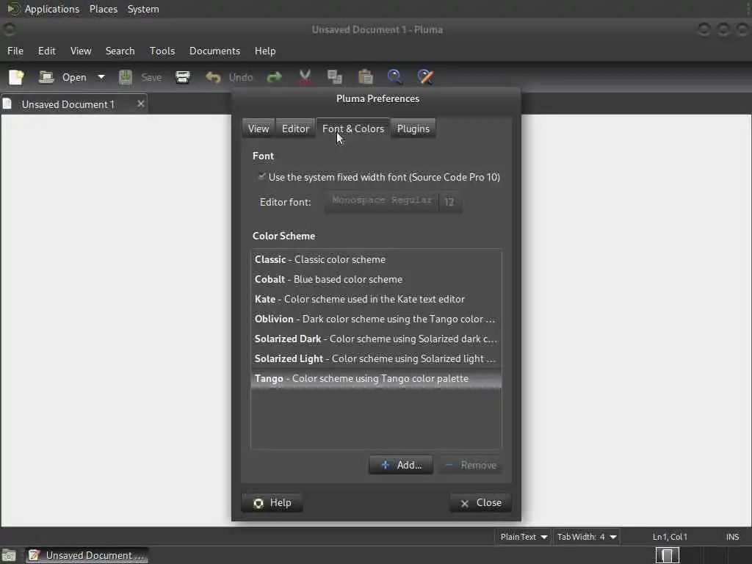Click the Undo arrow icon
The height and width of the screenshot is (564, 752).
[x=212, y=77]
